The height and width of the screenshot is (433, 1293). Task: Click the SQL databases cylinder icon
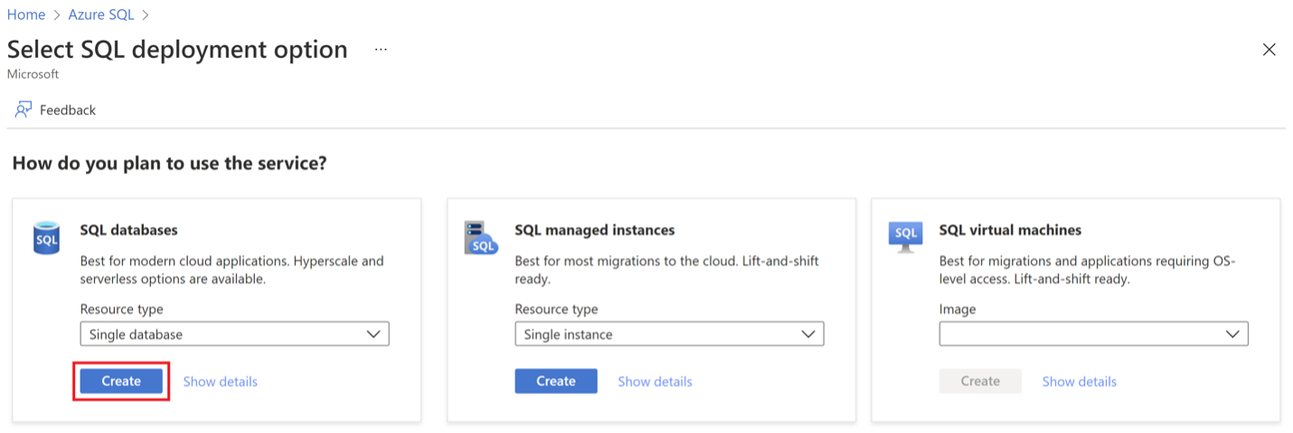(x=46, y=238)
